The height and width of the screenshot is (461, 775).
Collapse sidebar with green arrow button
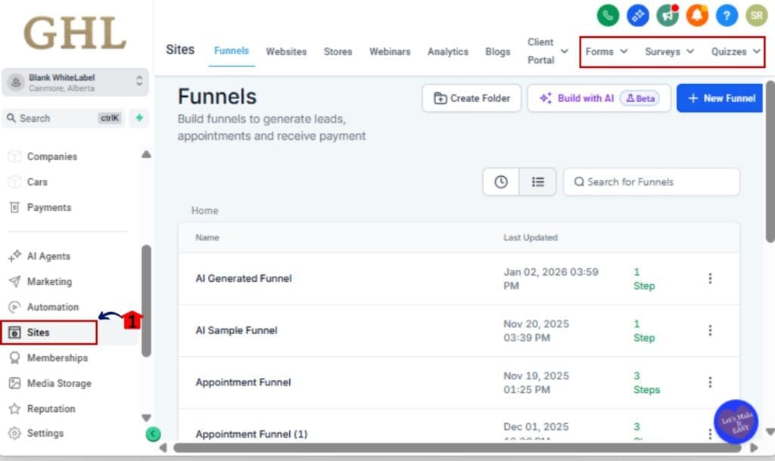point(153,434)
